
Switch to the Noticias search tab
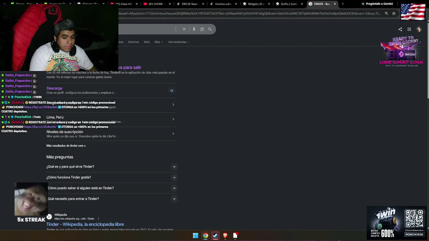point(133,42)
